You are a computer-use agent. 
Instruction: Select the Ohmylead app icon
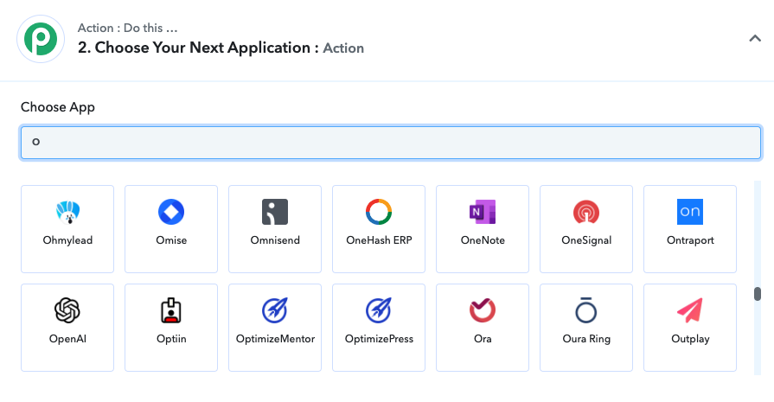pos(67,212)
